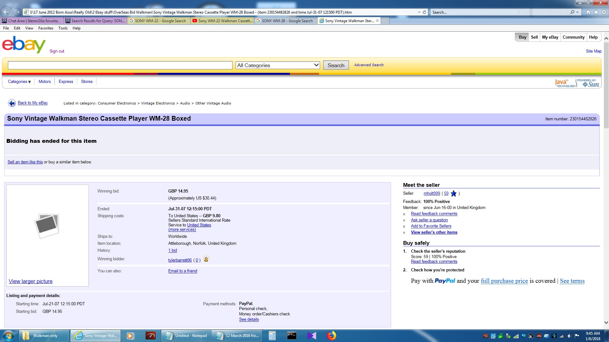Click the eBay search text field
This screenshot has width=609, height=342.
(120, 65)
